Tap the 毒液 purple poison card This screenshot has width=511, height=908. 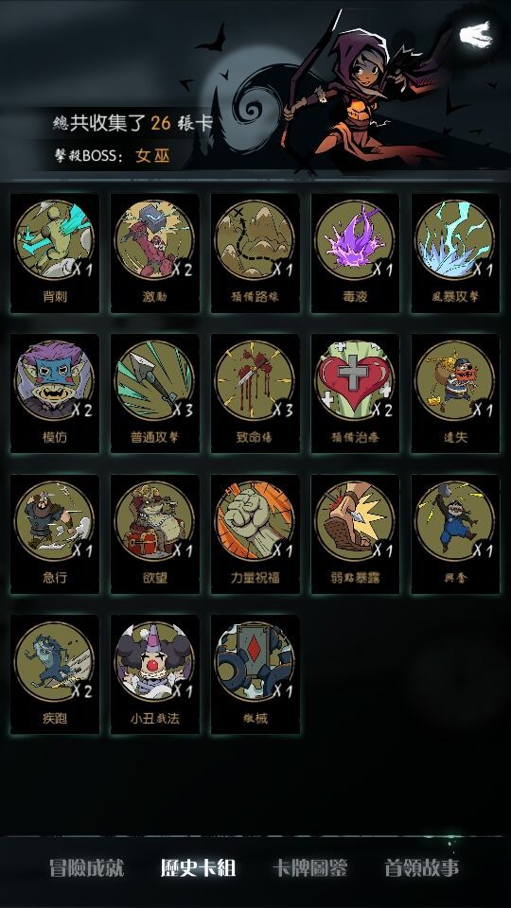(x=355, y=253)
